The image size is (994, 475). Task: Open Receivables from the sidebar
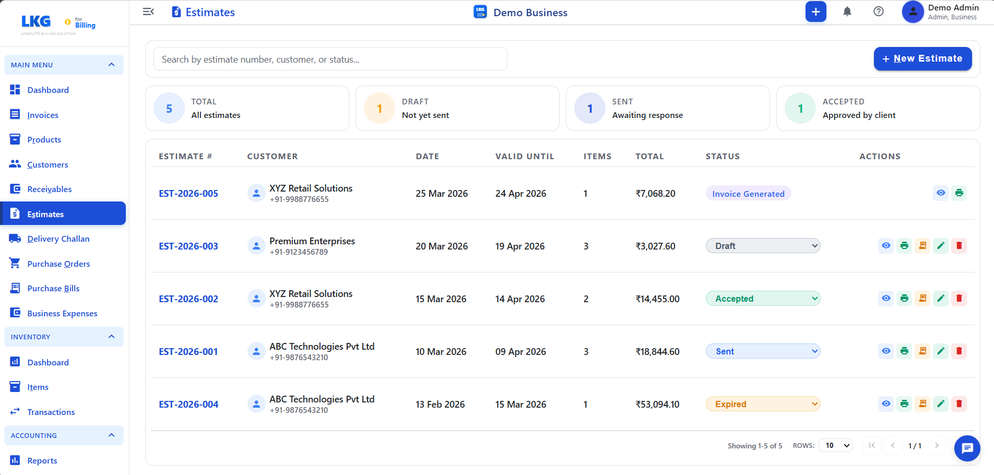pos(63,189)
